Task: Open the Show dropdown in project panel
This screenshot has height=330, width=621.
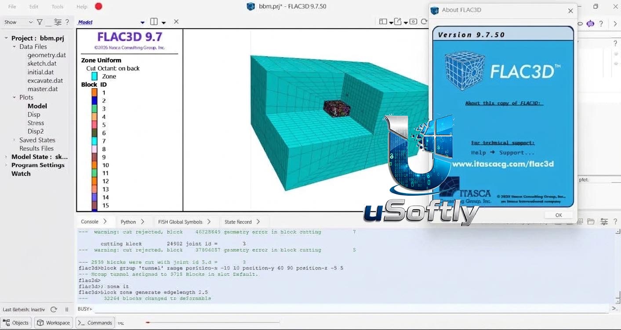Action: pos(18,22)
